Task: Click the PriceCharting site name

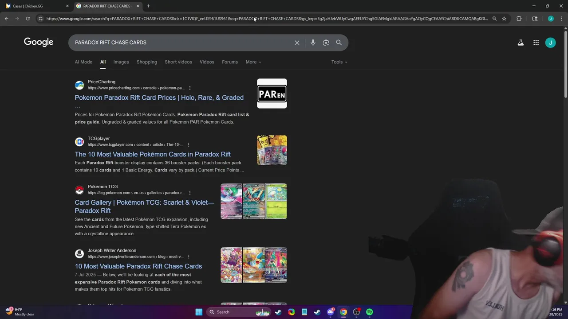Action: click(x=101, y=82)
